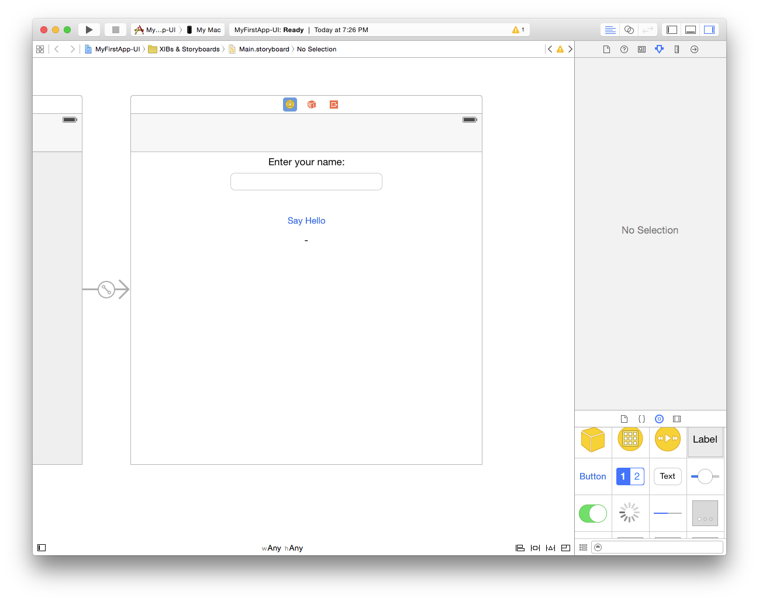The image size is (759, 602).
Task: Open the wAny hAny size class control
Action: 282,548
